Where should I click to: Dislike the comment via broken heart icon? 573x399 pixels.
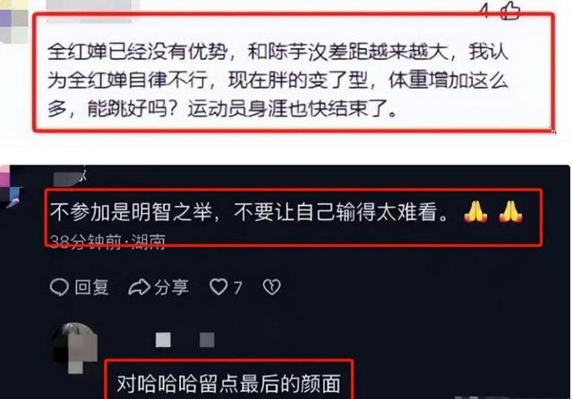pos(272,287)
